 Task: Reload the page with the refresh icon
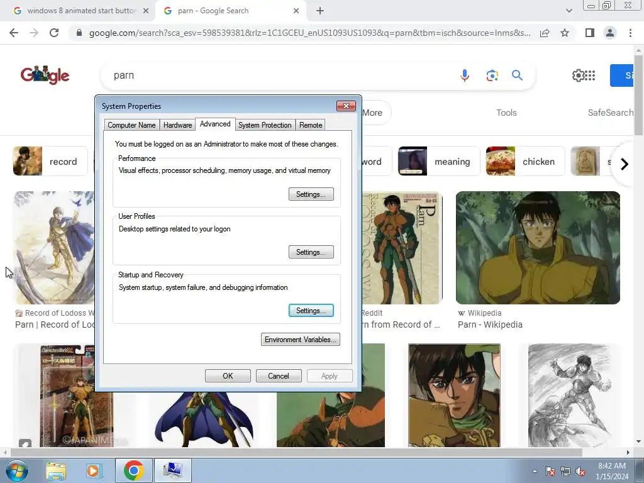pos(54,33)
